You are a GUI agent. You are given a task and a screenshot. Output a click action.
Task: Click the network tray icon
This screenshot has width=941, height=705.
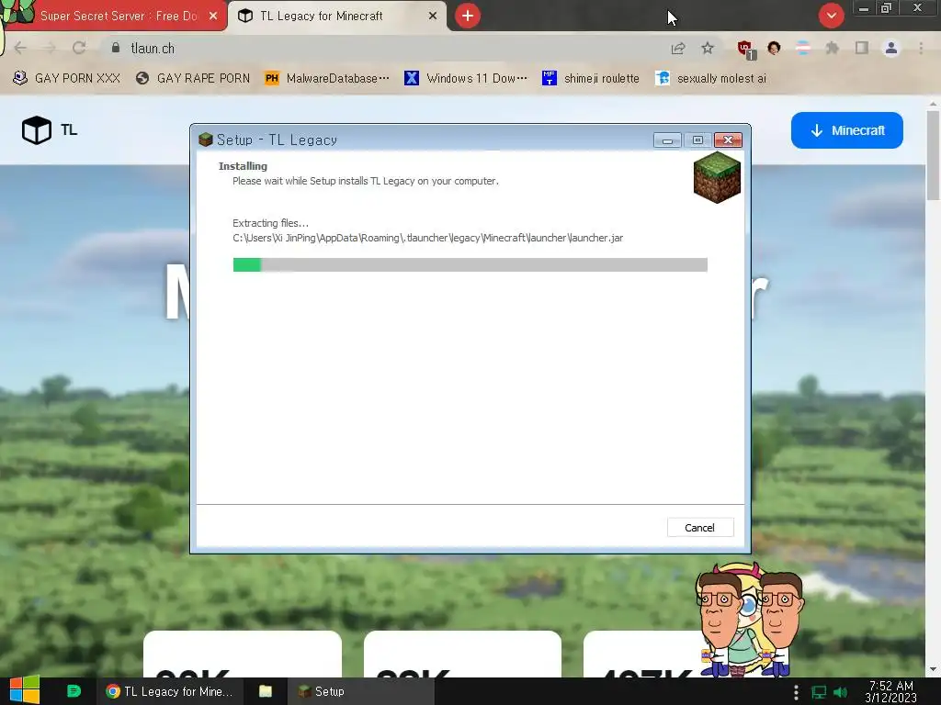[819, 692]
